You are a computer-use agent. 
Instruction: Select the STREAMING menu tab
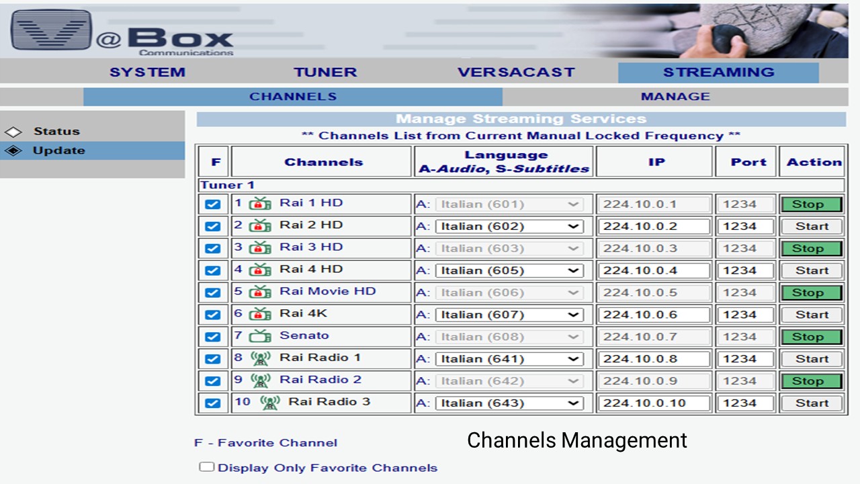[718, 73]
